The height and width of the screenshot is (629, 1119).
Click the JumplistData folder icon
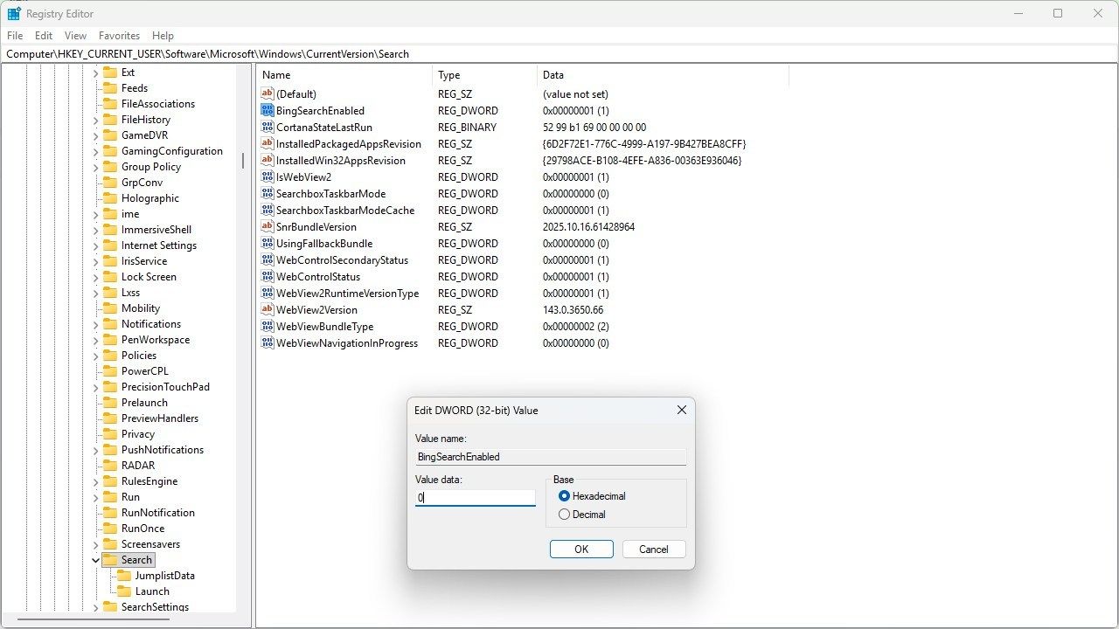124,576
